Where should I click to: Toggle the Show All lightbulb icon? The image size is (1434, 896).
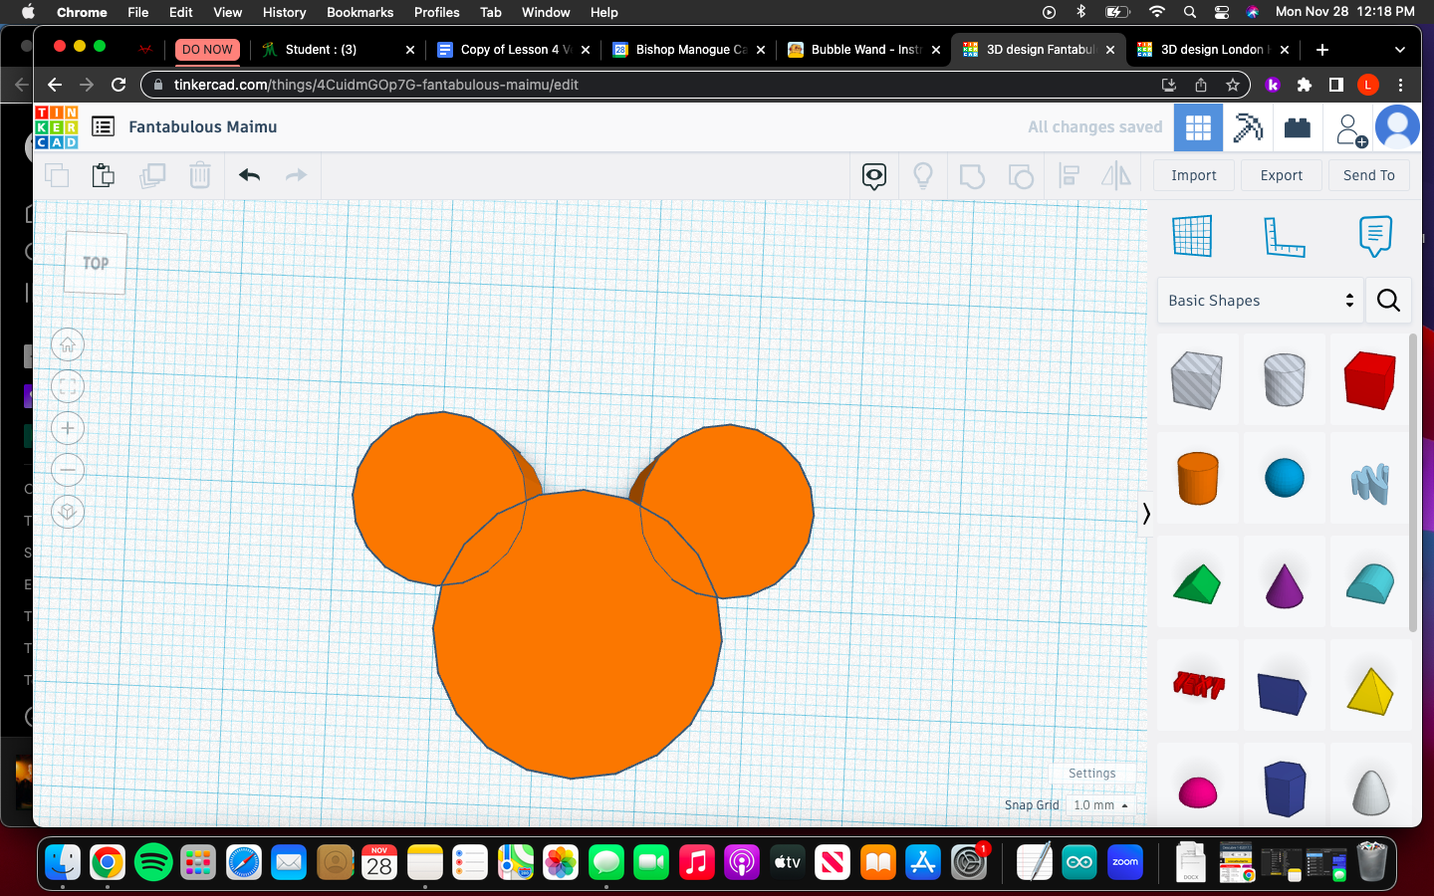pos(923,176)
